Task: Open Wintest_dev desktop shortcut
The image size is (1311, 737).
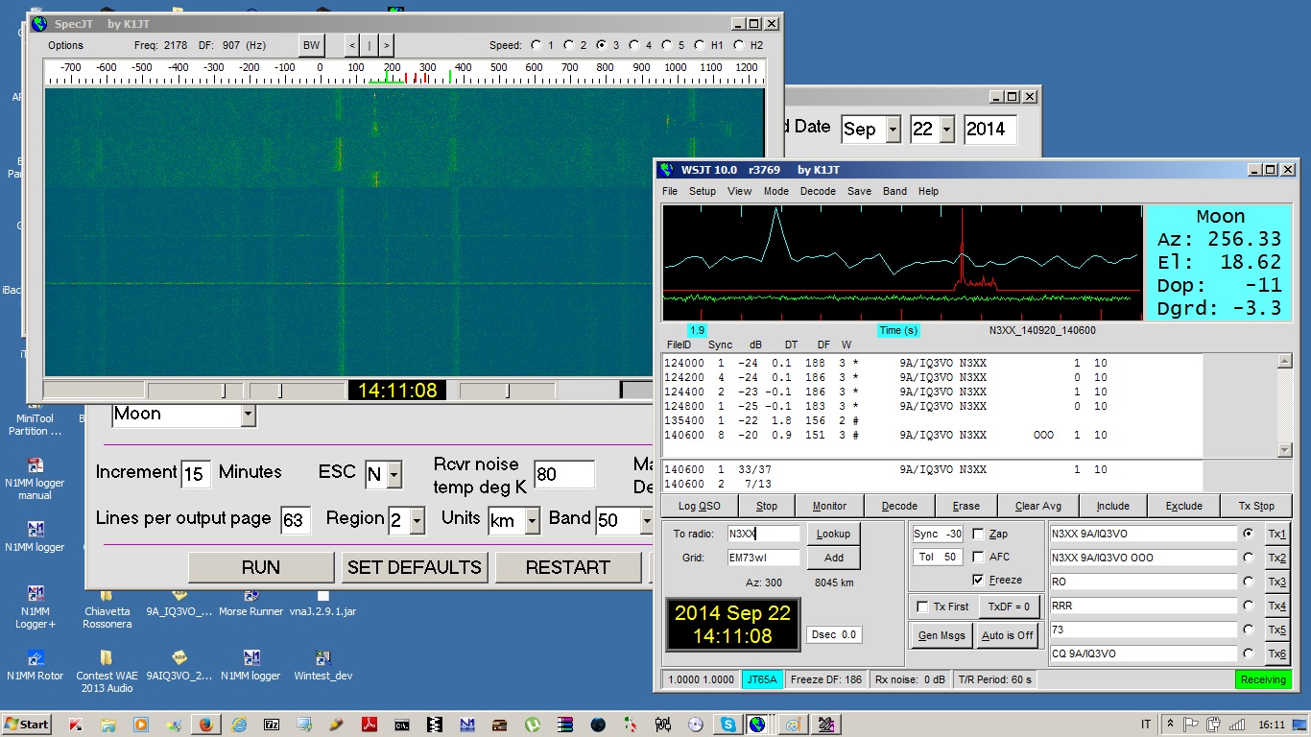Action: tap(322, 658)
